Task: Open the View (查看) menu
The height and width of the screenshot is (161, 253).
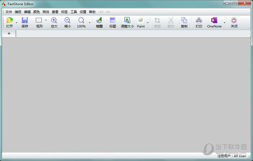Action: 55,12
